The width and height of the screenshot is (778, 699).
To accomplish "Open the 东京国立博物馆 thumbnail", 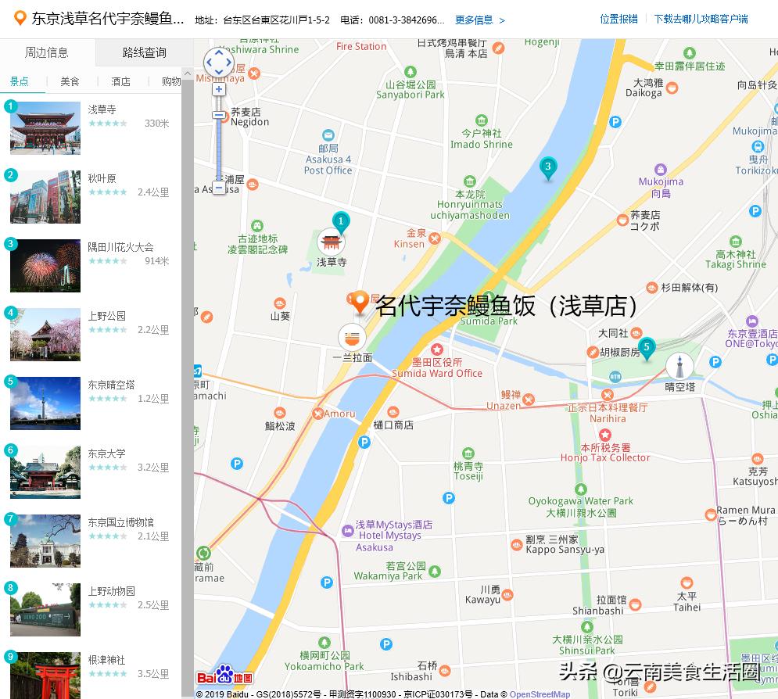I will point(45,541).
